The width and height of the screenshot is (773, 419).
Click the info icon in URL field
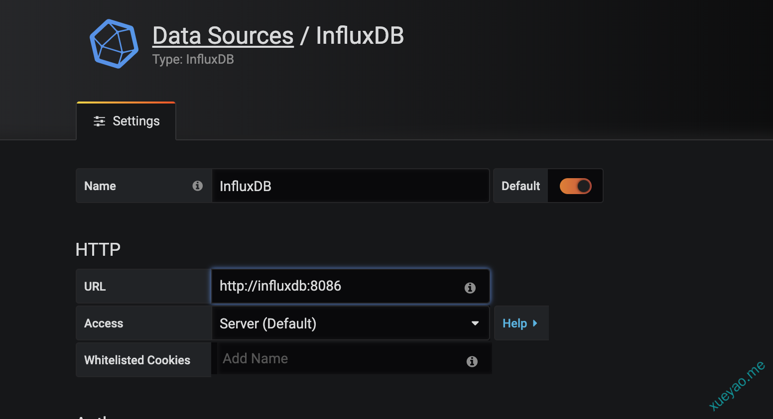[x=470, y=288]
